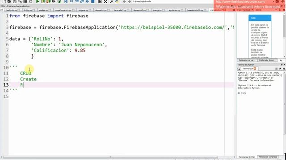The width and height of the screenshot is (286, 160).
Task: Click the 9.85 value on line 7
Action: coord(80,50)
